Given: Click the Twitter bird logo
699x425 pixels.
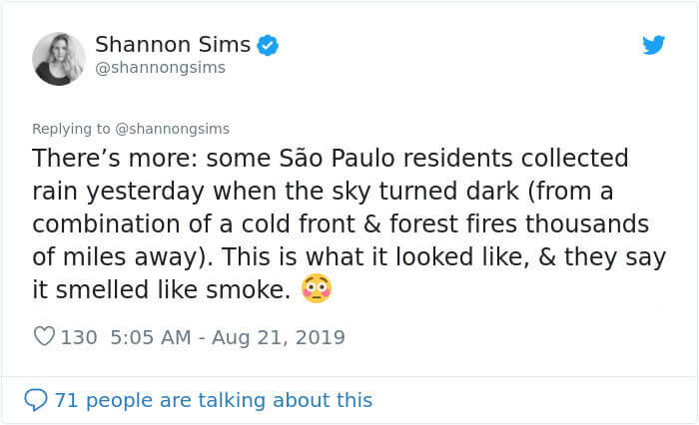Looking at the screenshot, I should click(653, 45).
